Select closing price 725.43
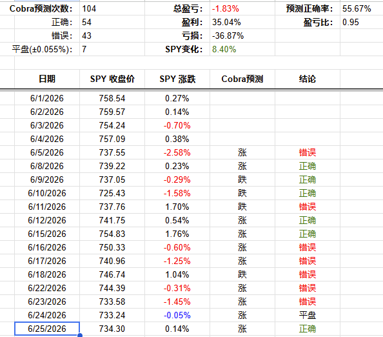 point(112,193)
